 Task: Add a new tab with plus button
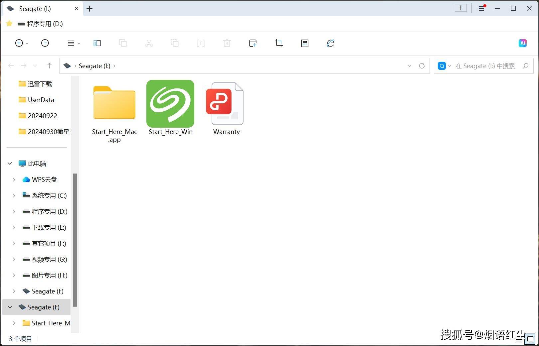tap(90, 9)
